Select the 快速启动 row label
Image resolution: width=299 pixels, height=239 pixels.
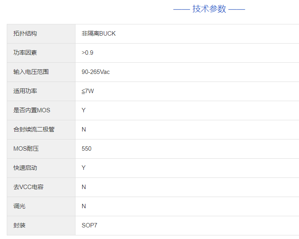(x=25, y=168)
